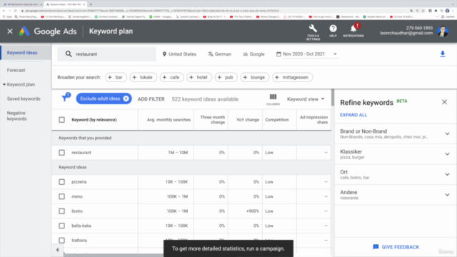Viewport: 457px width, 257px height.
Task: Remove the Exclude adult ideas filter
Action: click(x=126, y=99)
